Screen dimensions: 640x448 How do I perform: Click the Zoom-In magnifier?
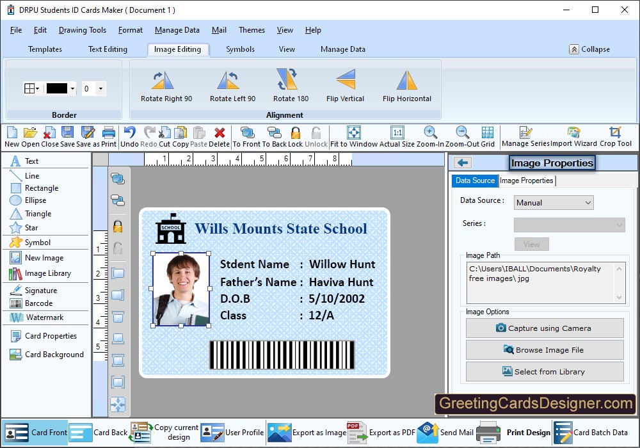430,132
